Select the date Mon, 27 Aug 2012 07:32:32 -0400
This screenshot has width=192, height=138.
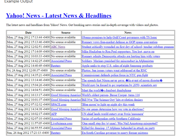(x=28, y=104)
